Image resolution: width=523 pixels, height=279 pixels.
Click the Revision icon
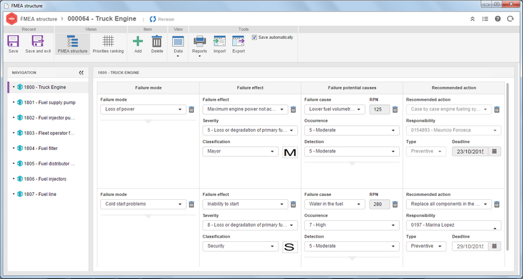[153, 19]
